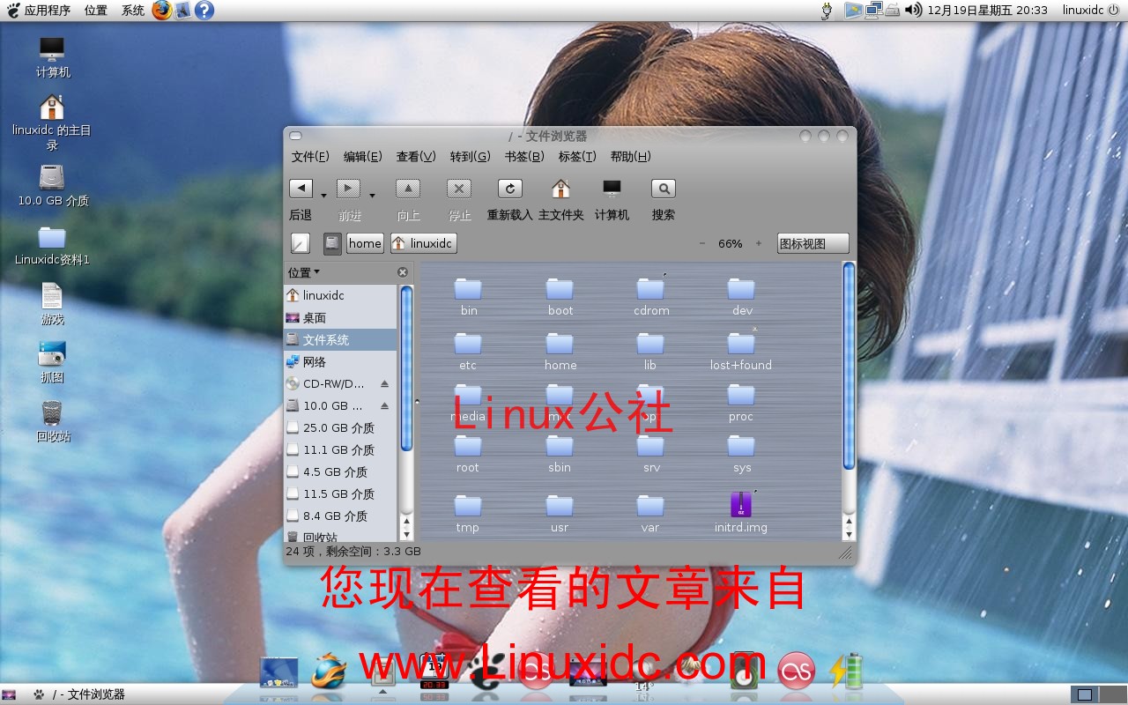Viewport: 1128px width, 705px height.
Task: Click the home segment in the path bar
Action: [x=364, y=242]
